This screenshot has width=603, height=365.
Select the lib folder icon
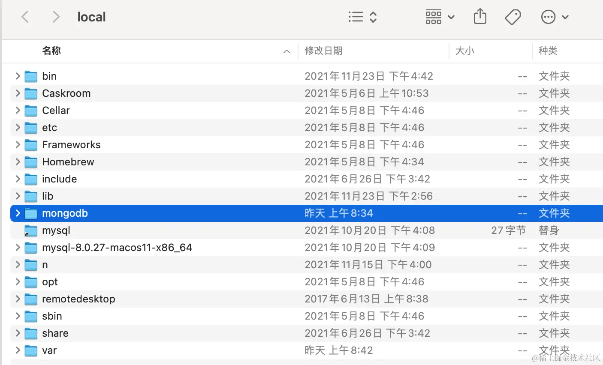(31, 196)
